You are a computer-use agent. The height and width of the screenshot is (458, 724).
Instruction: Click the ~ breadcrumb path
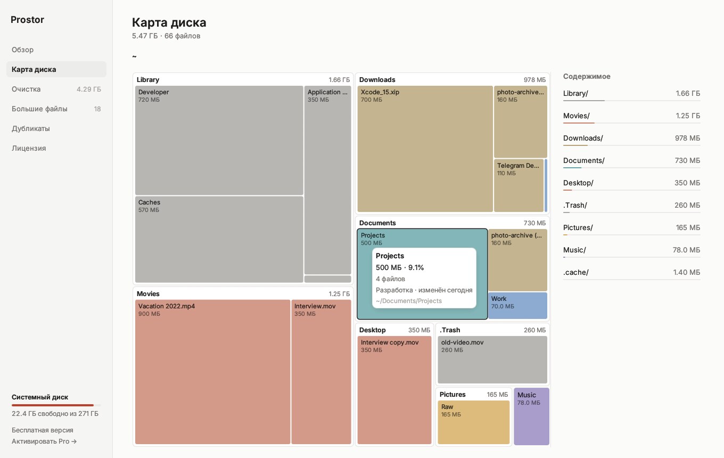tap(134, 56)
